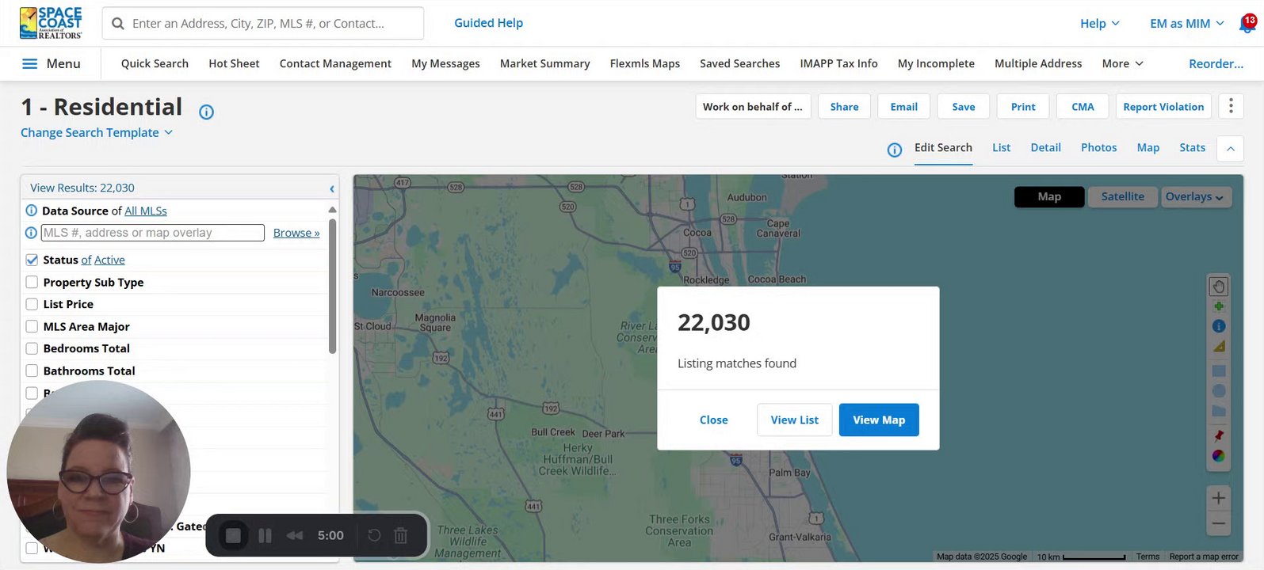Expand the Help dropdown menu
Image resolution: width=1264 pixels, height=570 pixels.
pos(1099,24)
